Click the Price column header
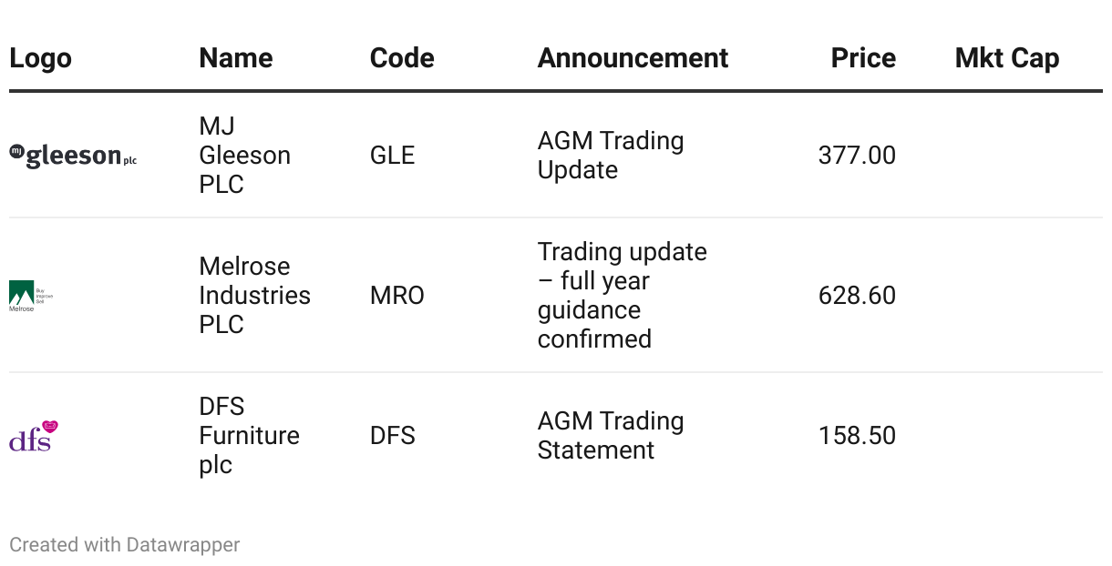 click(863, 58)
